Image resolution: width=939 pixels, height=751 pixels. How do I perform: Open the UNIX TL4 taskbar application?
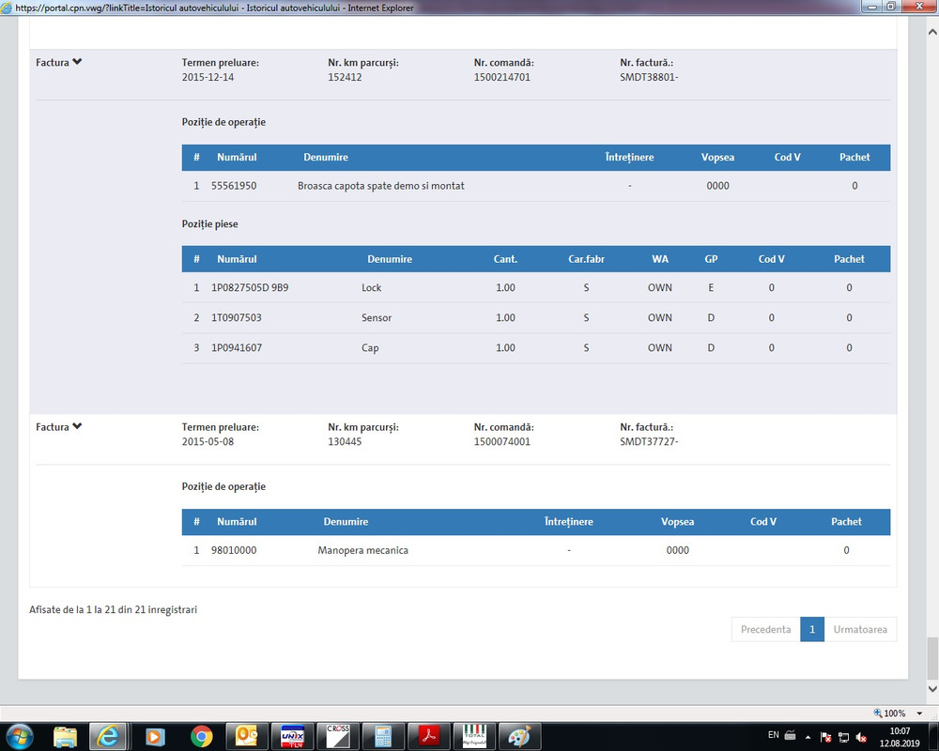[x=292, y=736]
